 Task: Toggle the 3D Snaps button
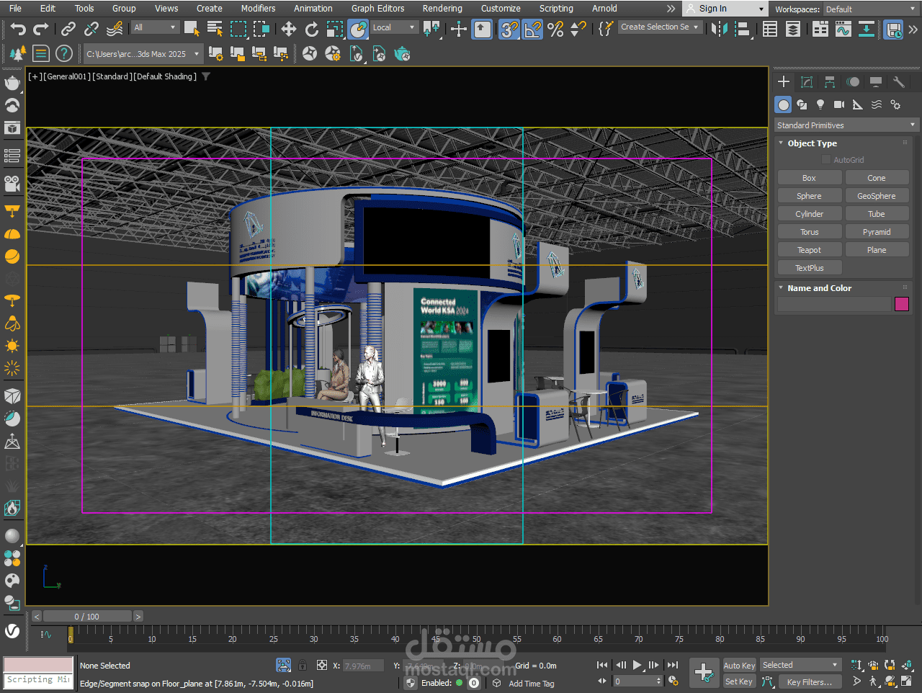click(509, 29)
